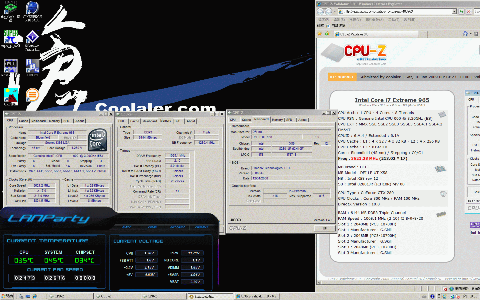Click Model field DFI LP UT X58

(277, 137)
